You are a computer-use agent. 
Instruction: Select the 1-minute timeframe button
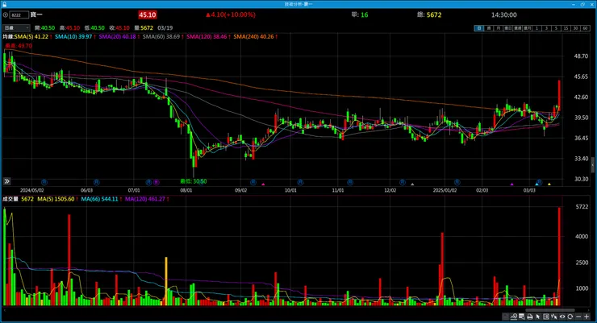(x=536, y=28)
